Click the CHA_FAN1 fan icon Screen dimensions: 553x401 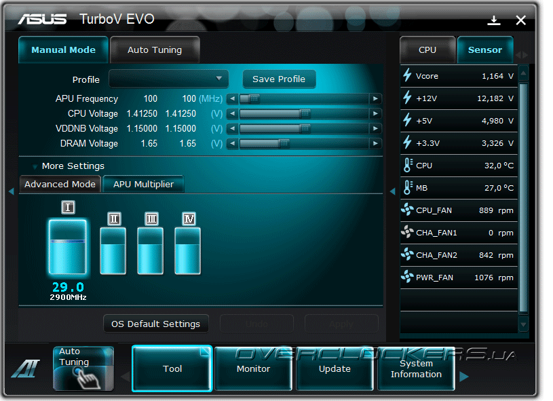pyautogui.click(x=407, y=232)
